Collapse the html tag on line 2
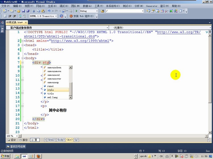The image size is (213, 159). coord(22,41)
